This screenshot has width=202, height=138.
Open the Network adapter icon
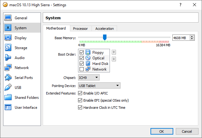coord(8,68)
